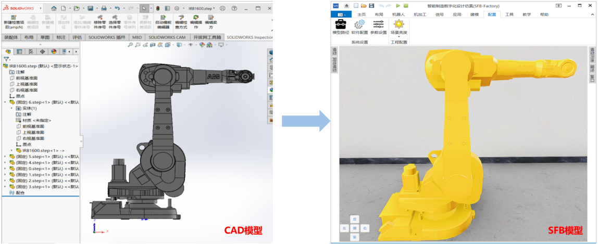Open 模型路径 settings
Screen dimensions: 598x244
(x=341, y=28)
